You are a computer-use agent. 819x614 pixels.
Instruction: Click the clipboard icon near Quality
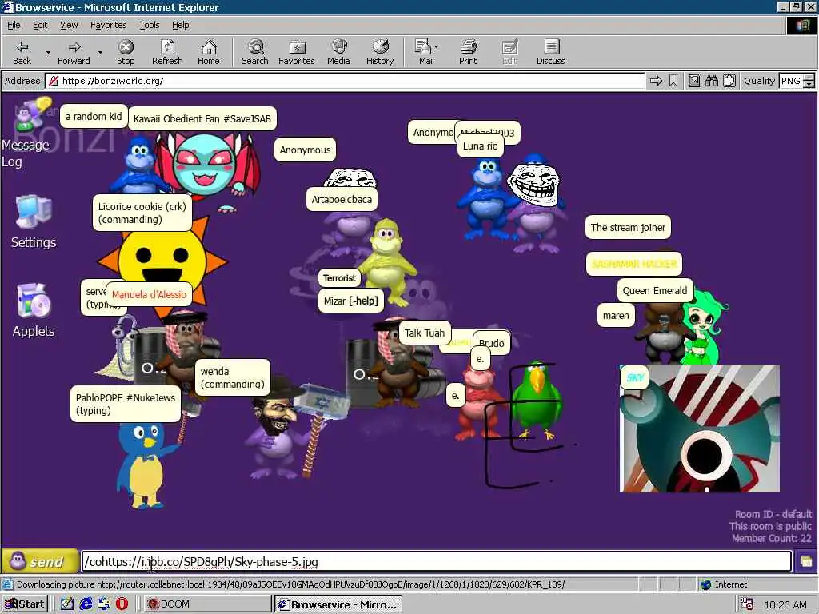pos(729,81)
